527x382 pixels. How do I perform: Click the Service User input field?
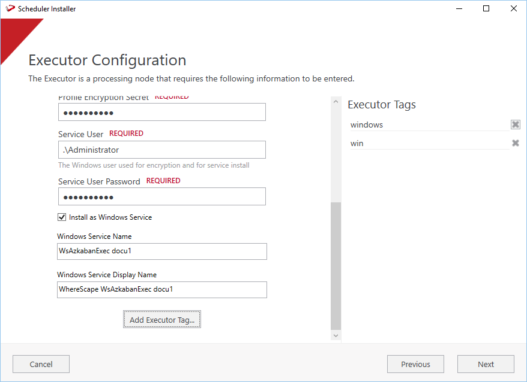coord(162,150)
